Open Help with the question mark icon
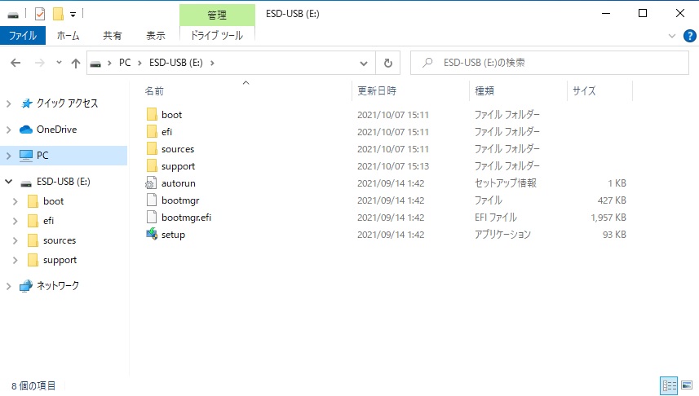The width and height of the screenshot is (699, 396). [x=690, y=36]
